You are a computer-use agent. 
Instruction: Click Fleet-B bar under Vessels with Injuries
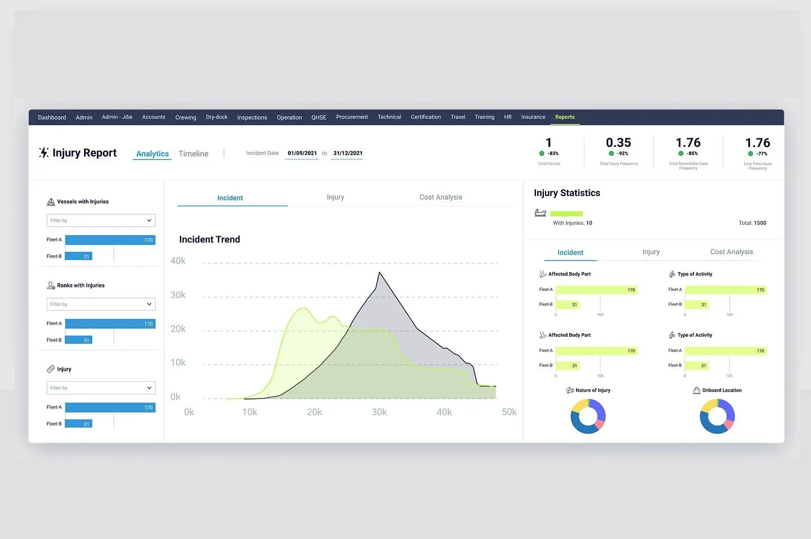(79, 257)
